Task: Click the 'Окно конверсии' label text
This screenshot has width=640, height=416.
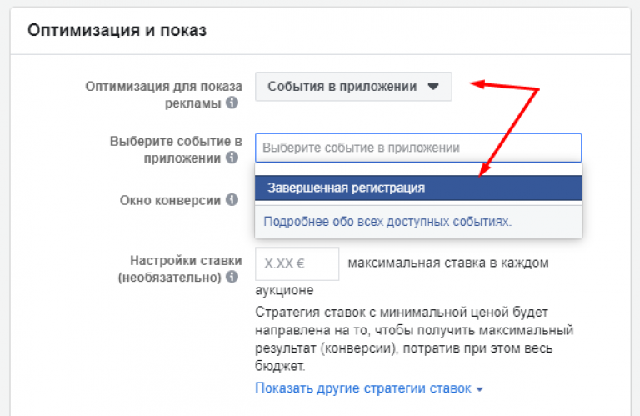Action: [170, 200]
